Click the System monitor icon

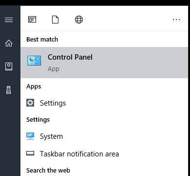[x=30, y=136]
